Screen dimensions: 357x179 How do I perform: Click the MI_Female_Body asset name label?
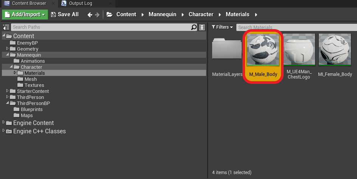pyautogui.click(x=335, y=74)
